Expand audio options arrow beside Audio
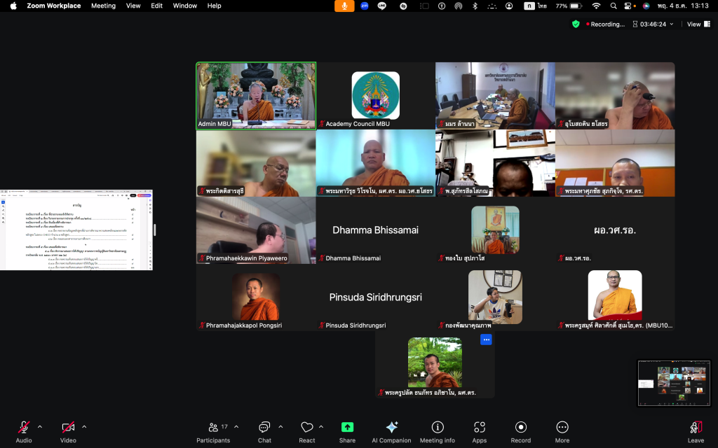 pos(40,426)
